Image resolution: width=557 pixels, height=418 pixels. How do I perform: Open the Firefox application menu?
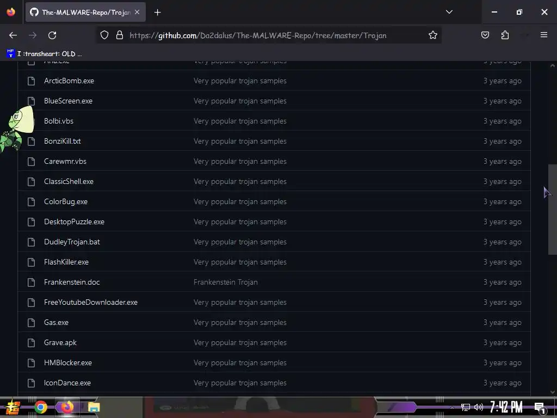point(544,35)
